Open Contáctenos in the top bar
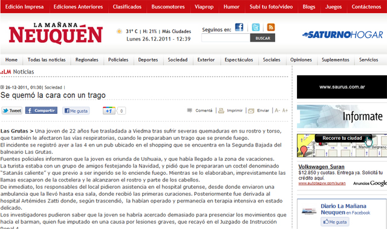 (366, 7)
